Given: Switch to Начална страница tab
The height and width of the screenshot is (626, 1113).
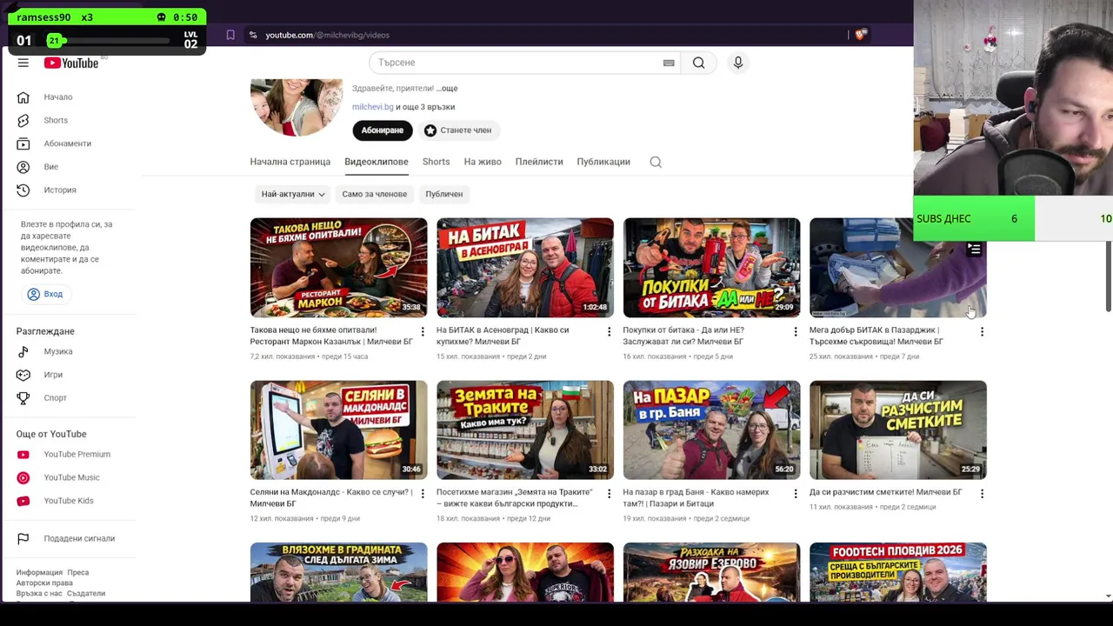Looking at the screenshot, I should point(290,162).
